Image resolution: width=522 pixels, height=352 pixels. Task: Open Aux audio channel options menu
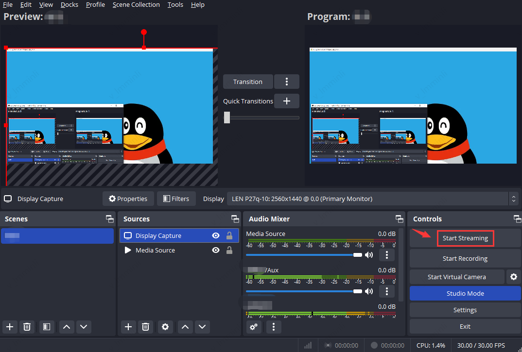pos(386,291)
